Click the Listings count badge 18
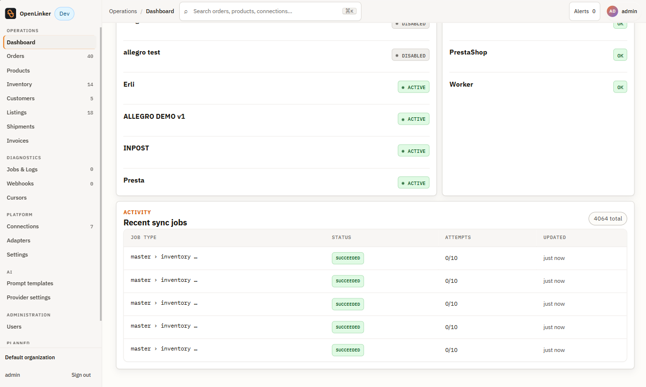This screenshot has height=387, width=646. [x=90, y=113]
